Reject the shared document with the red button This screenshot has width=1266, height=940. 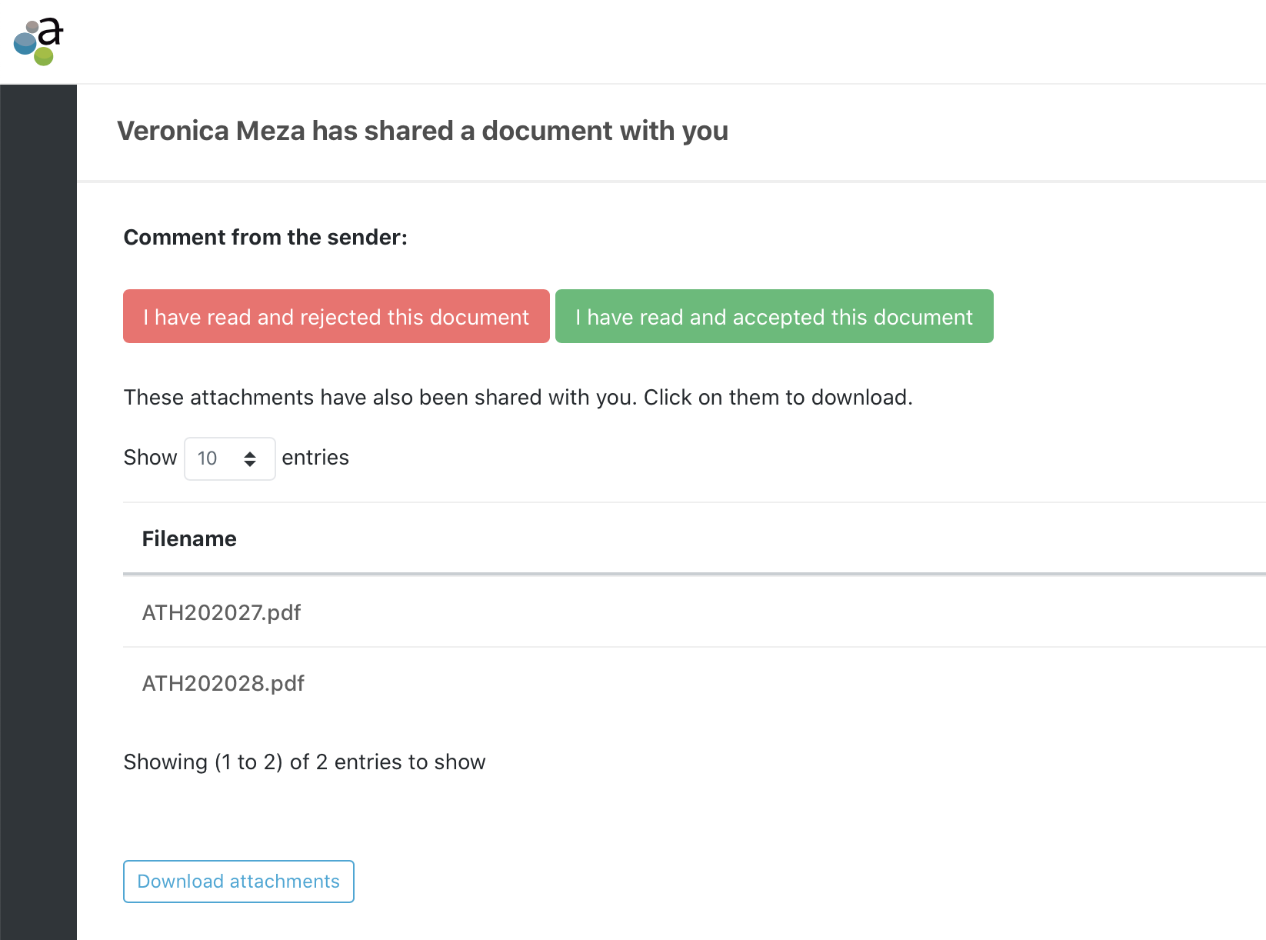(x=336, y=316)
